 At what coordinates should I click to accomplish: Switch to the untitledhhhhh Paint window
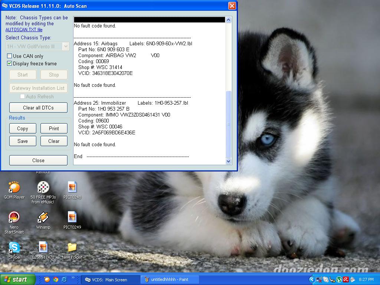(169, 279)
